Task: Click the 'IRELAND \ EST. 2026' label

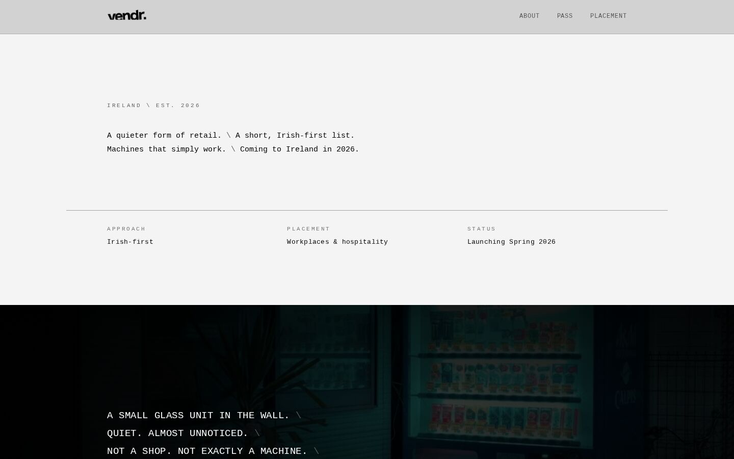Action: 153,106
